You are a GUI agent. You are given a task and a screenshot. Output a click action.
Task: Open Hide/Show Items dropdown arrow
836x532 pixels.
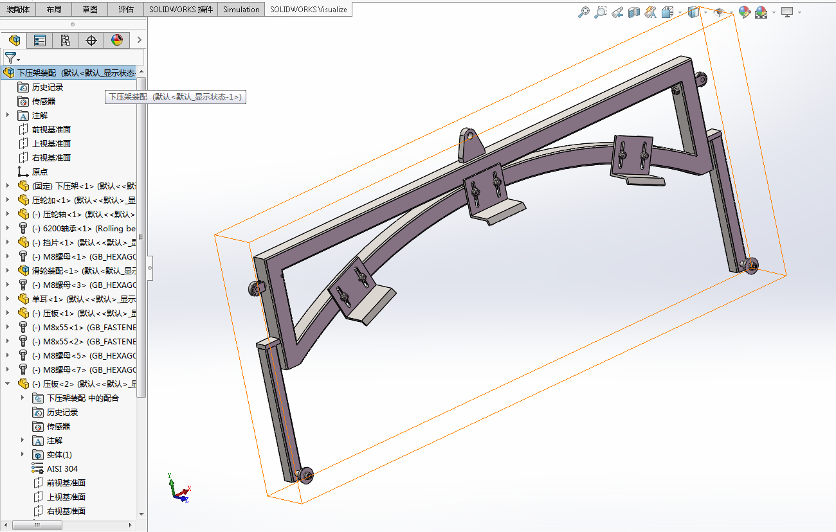click(x=731, y=12)
